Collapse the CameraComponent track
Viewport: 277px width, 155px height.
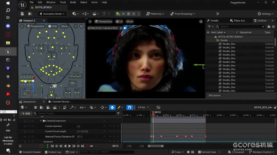pyautogui.click(x=41, y=121)
